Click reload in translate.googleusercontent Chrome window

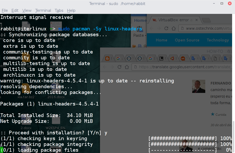(119, 67)
